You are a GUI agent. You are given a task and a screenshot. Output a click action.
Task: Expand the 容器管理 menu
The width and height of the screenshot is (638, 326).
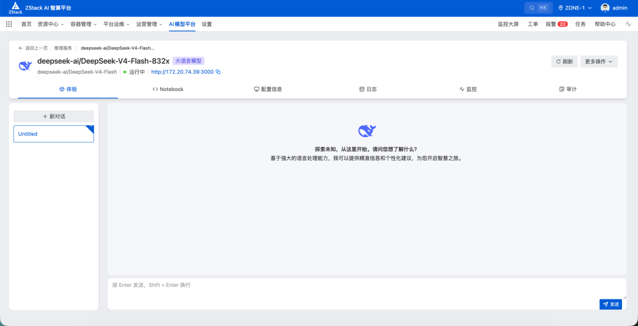click(x=84, y=24)
